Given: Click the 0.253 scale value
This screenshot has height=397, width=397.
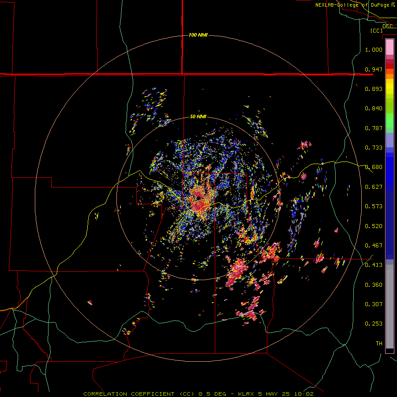Looking at the screenshot, I should pos(374,324).
